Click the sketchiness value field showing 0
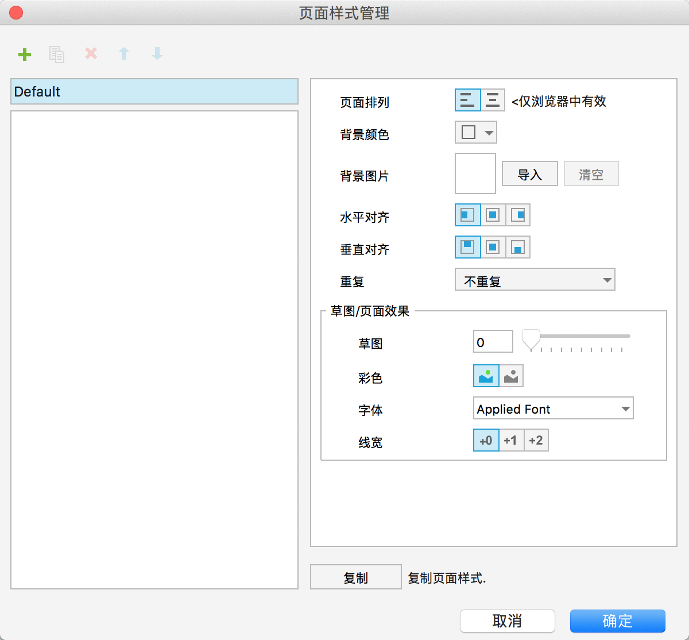 [x=493, y=341]
